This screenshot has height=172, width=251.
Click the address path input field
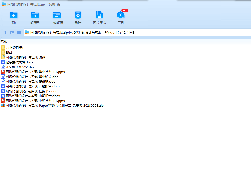pos(137,33)
